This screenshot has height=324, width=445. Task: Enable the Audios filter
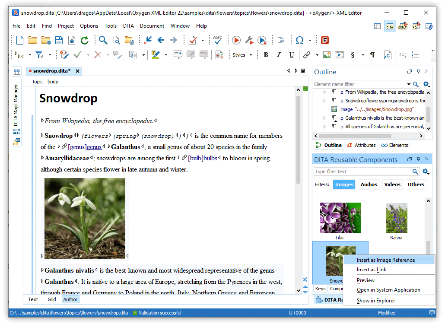[369, 184]
